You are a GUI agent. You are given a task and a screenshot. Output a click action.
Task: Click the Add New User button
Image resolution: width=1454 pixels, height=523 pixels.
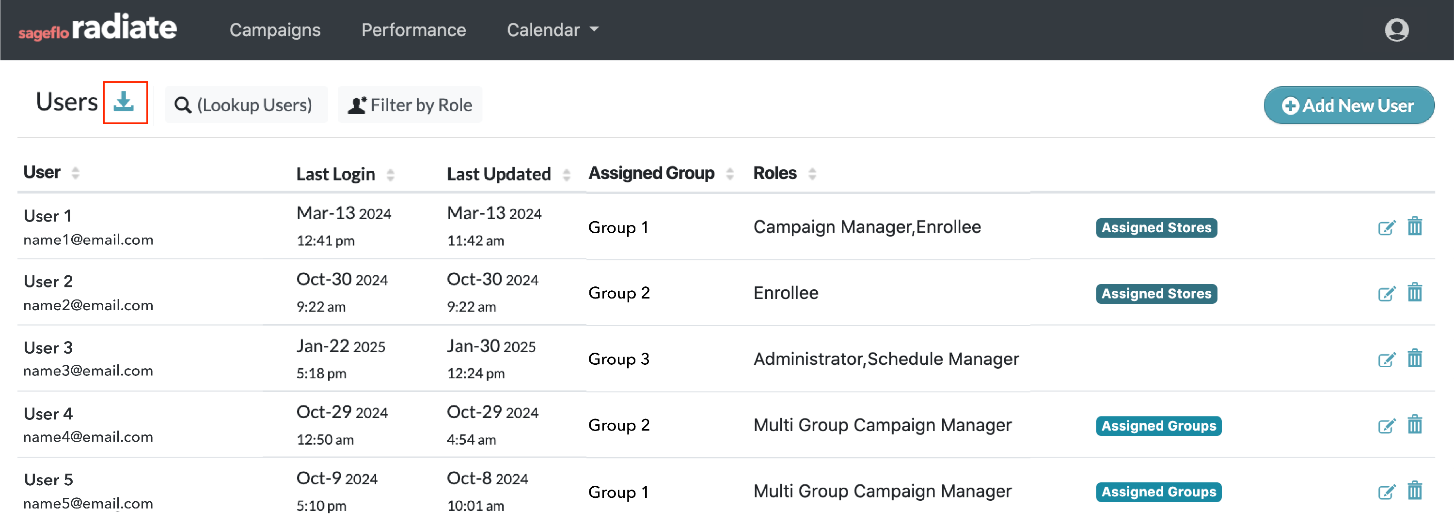click(x=1348, y=105)
